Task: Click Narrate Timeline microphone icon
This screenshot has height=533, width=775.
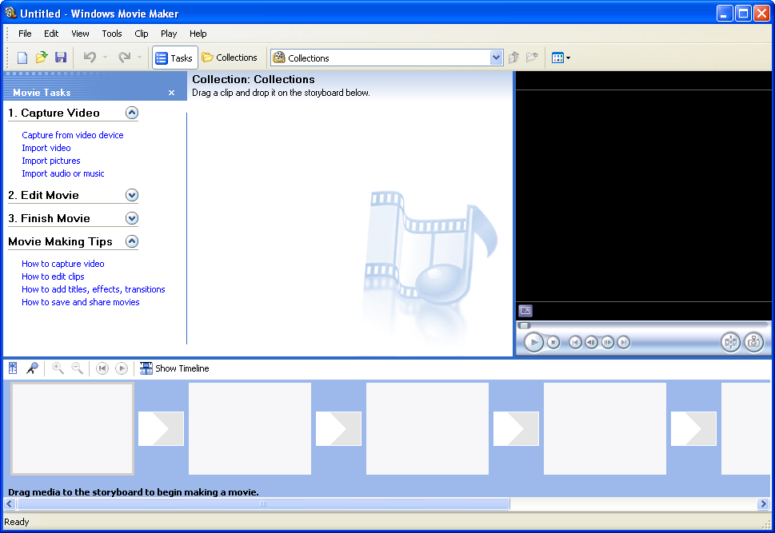Action: tap(33, 368)
